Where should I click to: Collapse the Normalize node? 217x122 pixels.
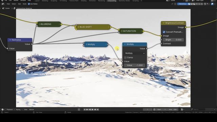pyautogui.click(x=10, y=40)
